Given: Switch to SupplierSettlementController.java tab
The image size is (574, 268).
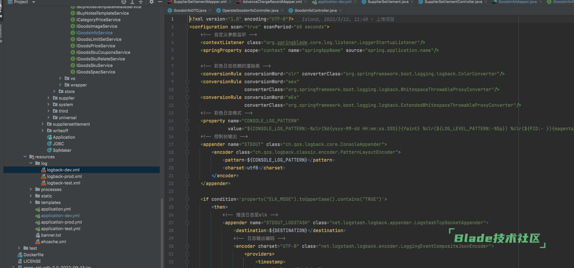Looking at the screenshot, I should 453,2.
